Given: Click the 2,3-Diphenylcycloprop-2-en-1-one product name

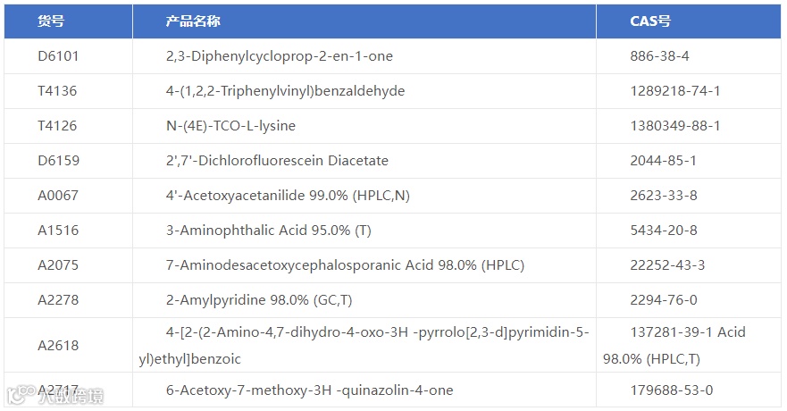Looking at the screenshot, I should pyautogui.click(x=279, y=56).
